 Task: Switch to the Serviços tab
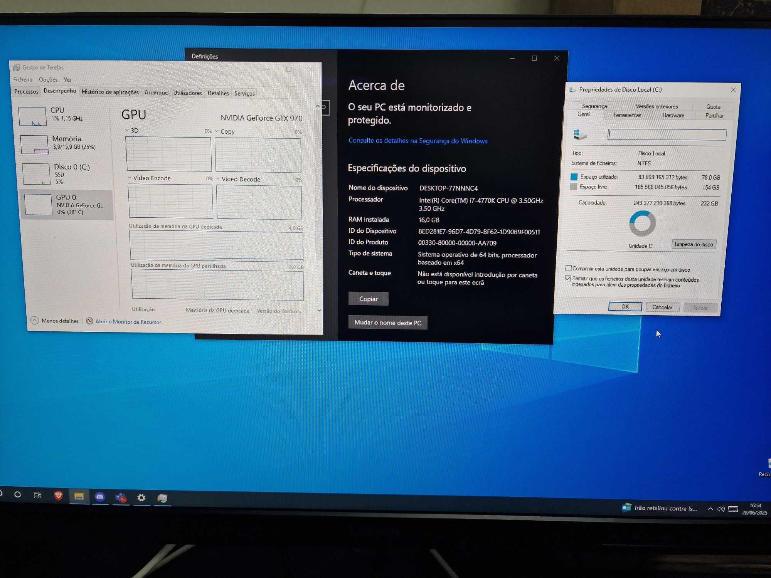[244, 94]
